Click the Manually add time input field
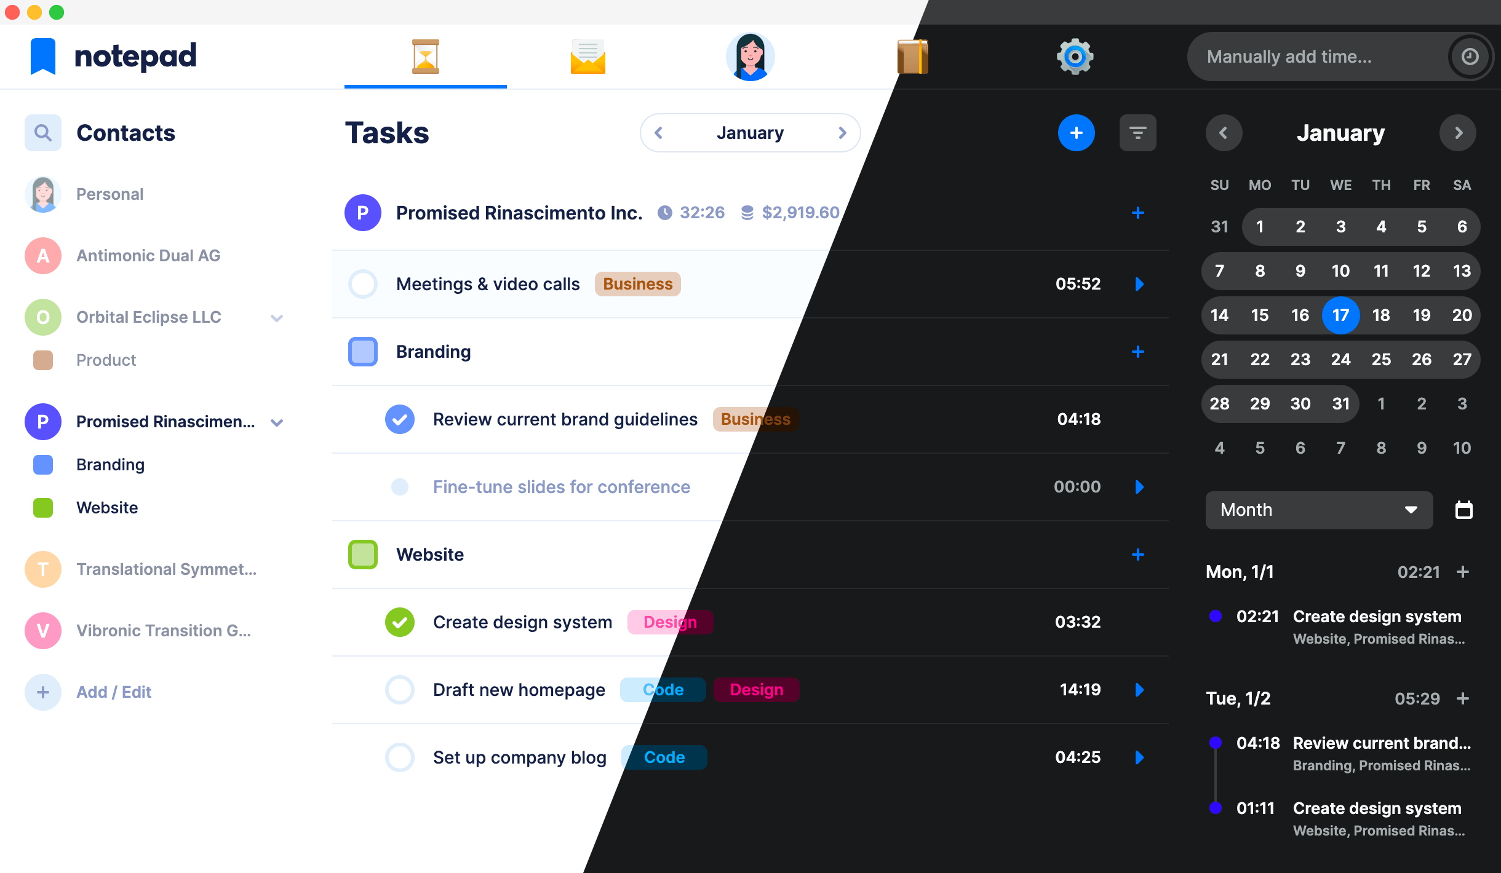 click(x=1320, y=56)
